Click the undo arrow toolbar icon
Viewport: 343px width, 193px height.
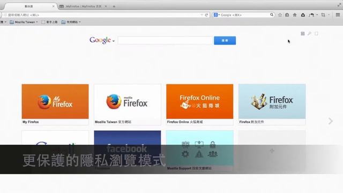(311, 15)
